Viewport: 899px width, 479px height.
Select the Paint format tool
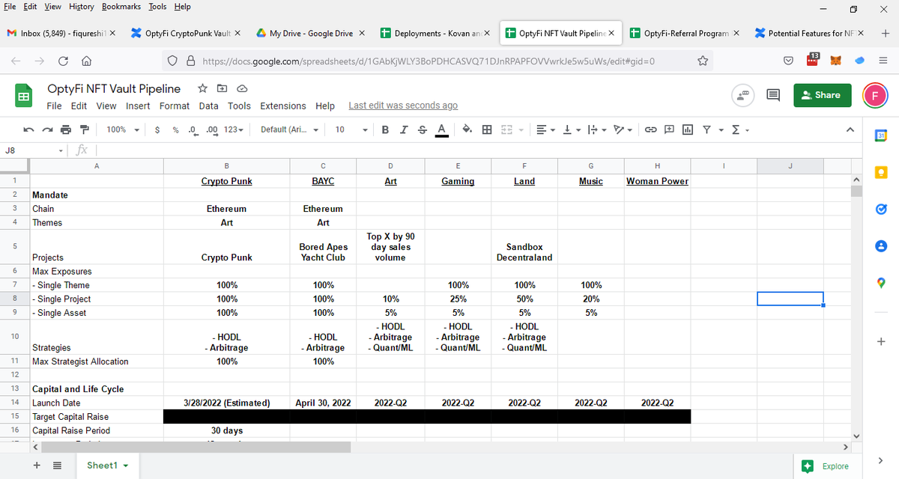point(84,130)
